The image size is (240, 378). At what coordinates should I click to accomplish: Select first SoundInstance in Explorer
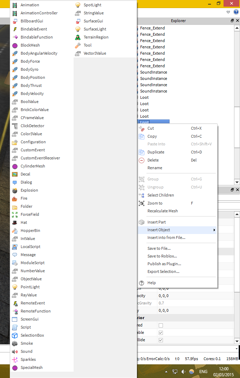[x=153, y=72]
